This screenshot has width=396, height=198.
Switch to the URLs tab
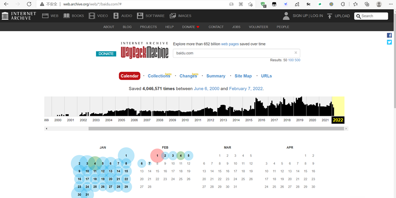point(266,76)
